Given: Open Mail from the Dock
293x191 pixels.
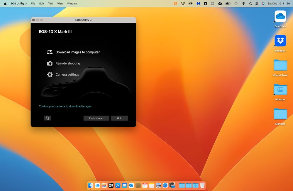Looking at the screenshot, I should click(x=124, y=185).
